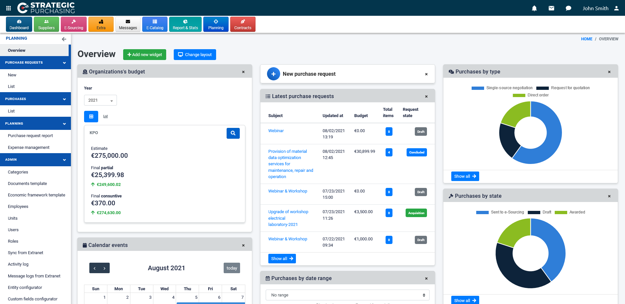Click the Direct order legend swatch
Screen dimensions: 625x304
[519, 95]
